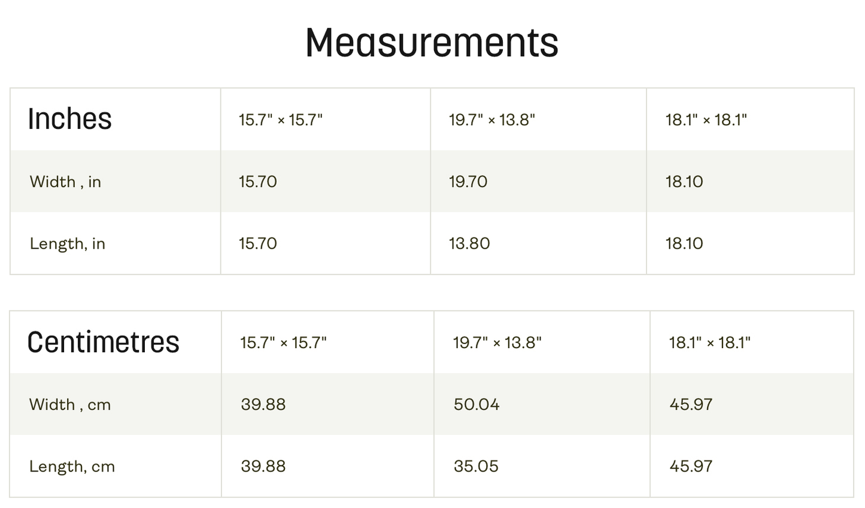Click the 45.97 value in Length cm row
Image resolution: width=865 pixels, height=508 pixels.
691,466
